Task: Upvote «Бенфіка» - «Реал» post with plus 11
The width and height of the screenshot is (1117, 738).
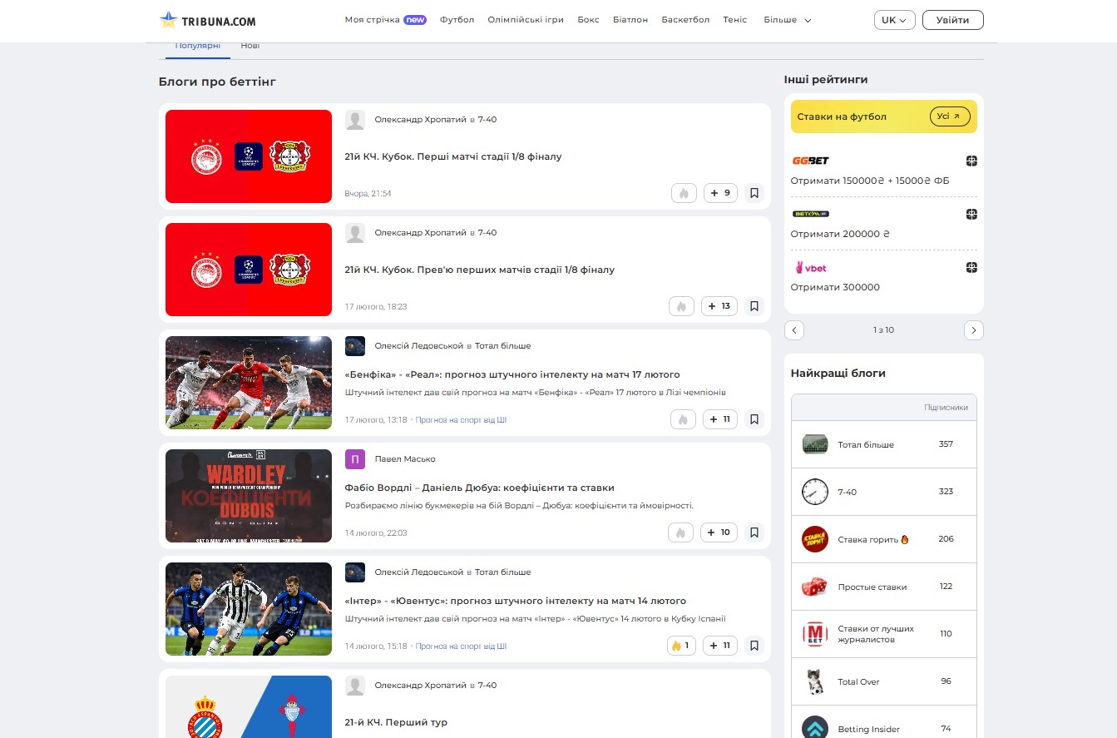Action: pyautogui.click(x=720, y=419)
